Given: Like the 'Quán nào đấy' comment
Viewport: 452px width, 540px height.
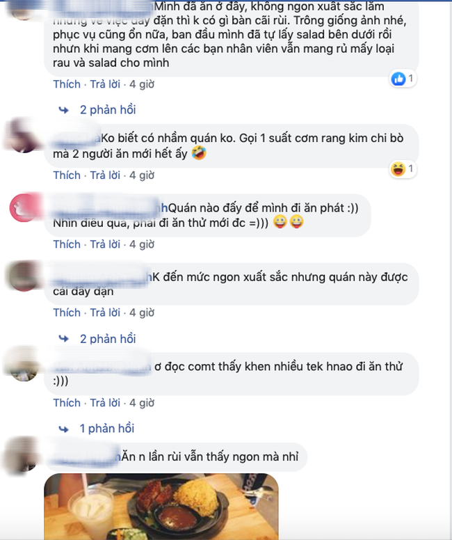Looking at the screenshot, I should (x=67, y=244).
